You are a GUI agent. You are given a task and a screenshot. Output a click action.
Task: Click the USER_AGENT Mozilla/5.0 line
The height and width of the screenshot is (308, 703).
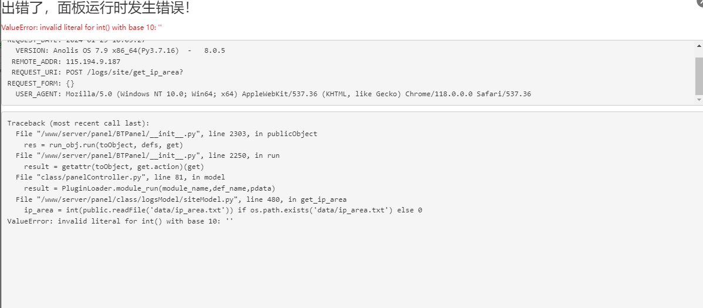(273, 94)
